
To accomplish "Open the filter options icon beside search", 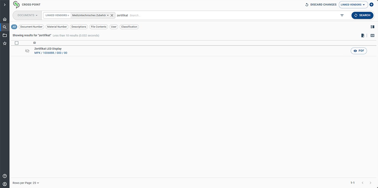I will coord(342,15).
